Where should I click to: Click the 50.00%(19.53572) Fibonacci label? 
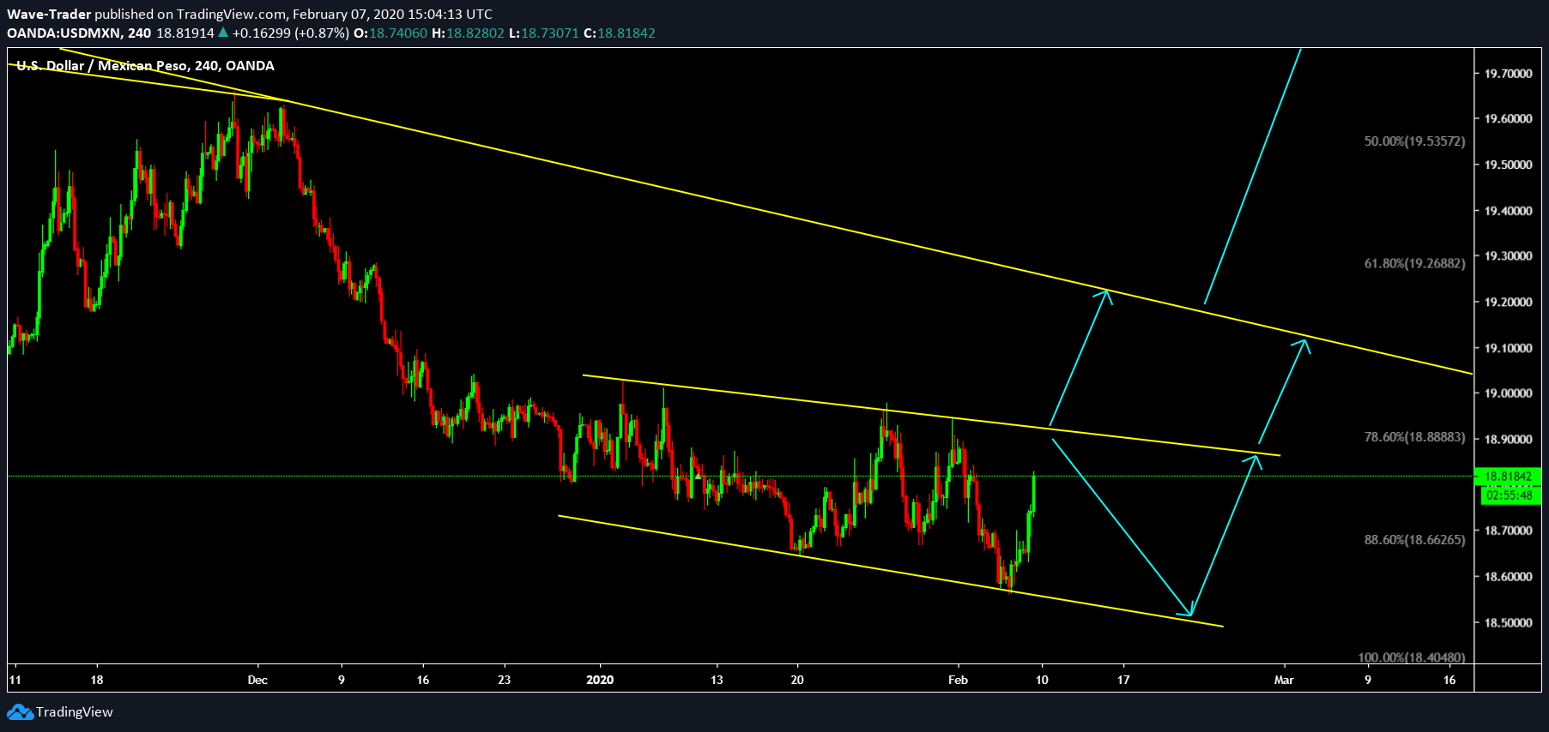pos(1414,141)
